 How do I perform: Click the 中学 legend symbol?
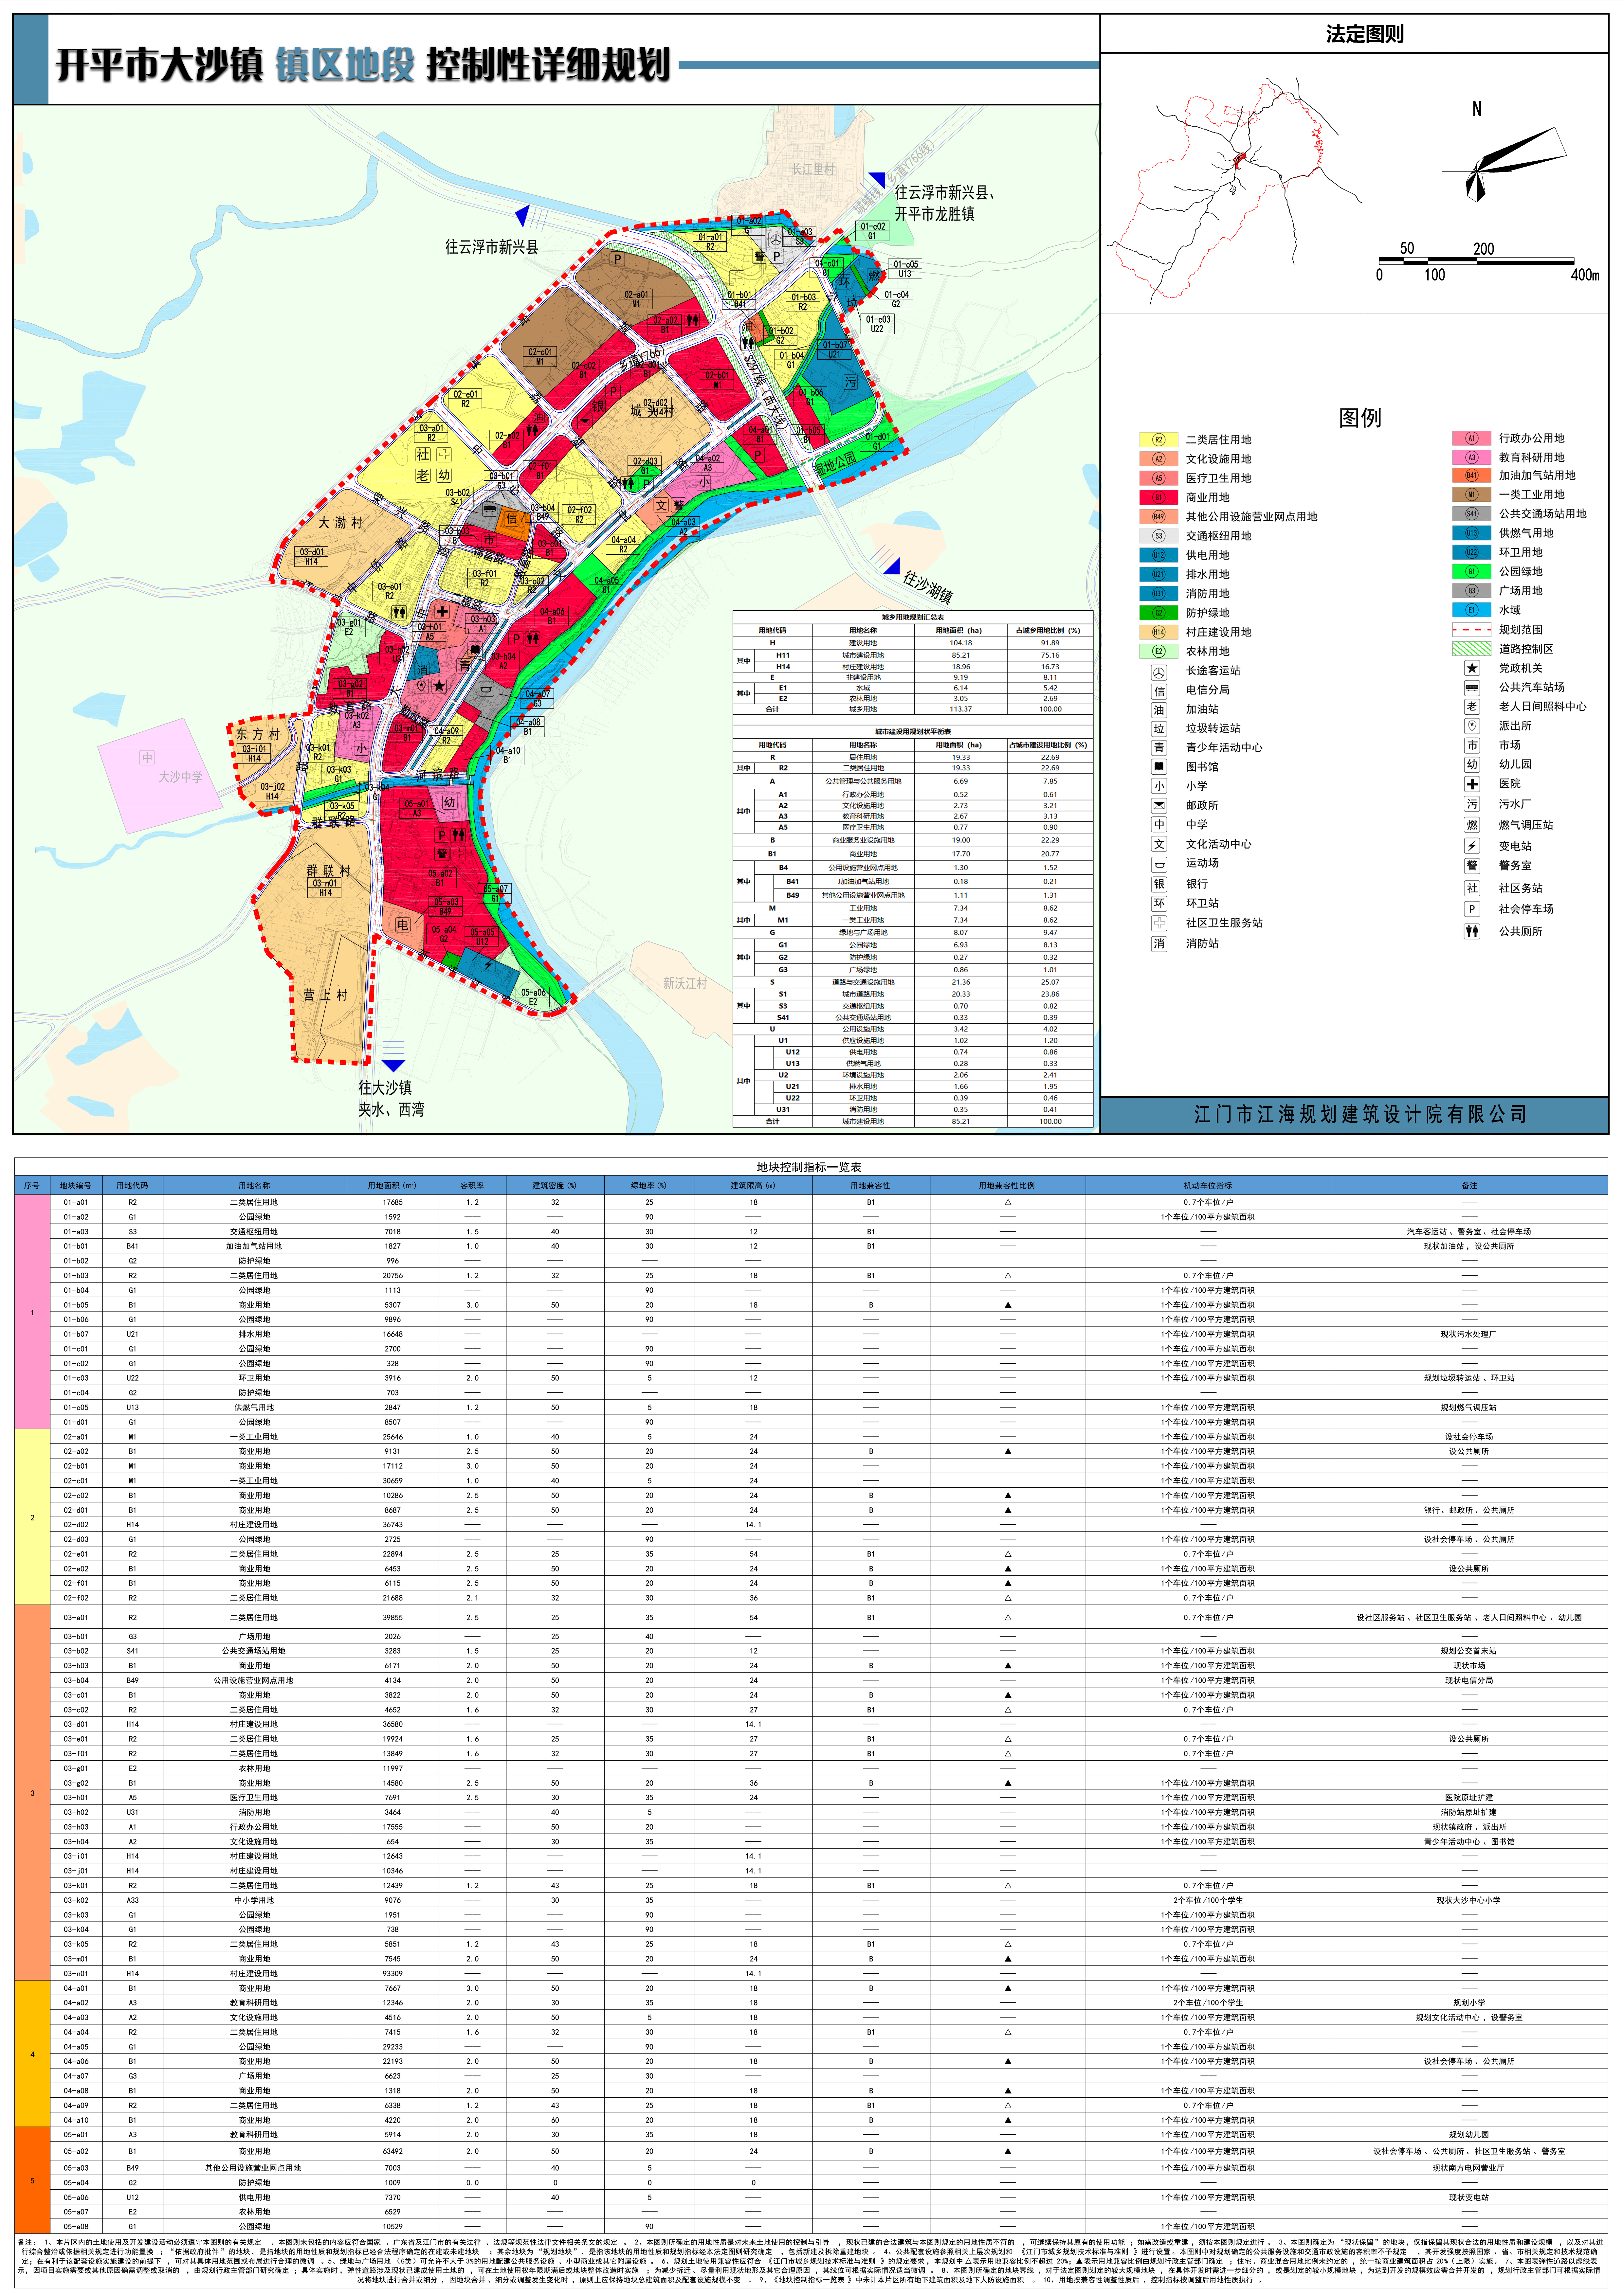point(1159,825)
